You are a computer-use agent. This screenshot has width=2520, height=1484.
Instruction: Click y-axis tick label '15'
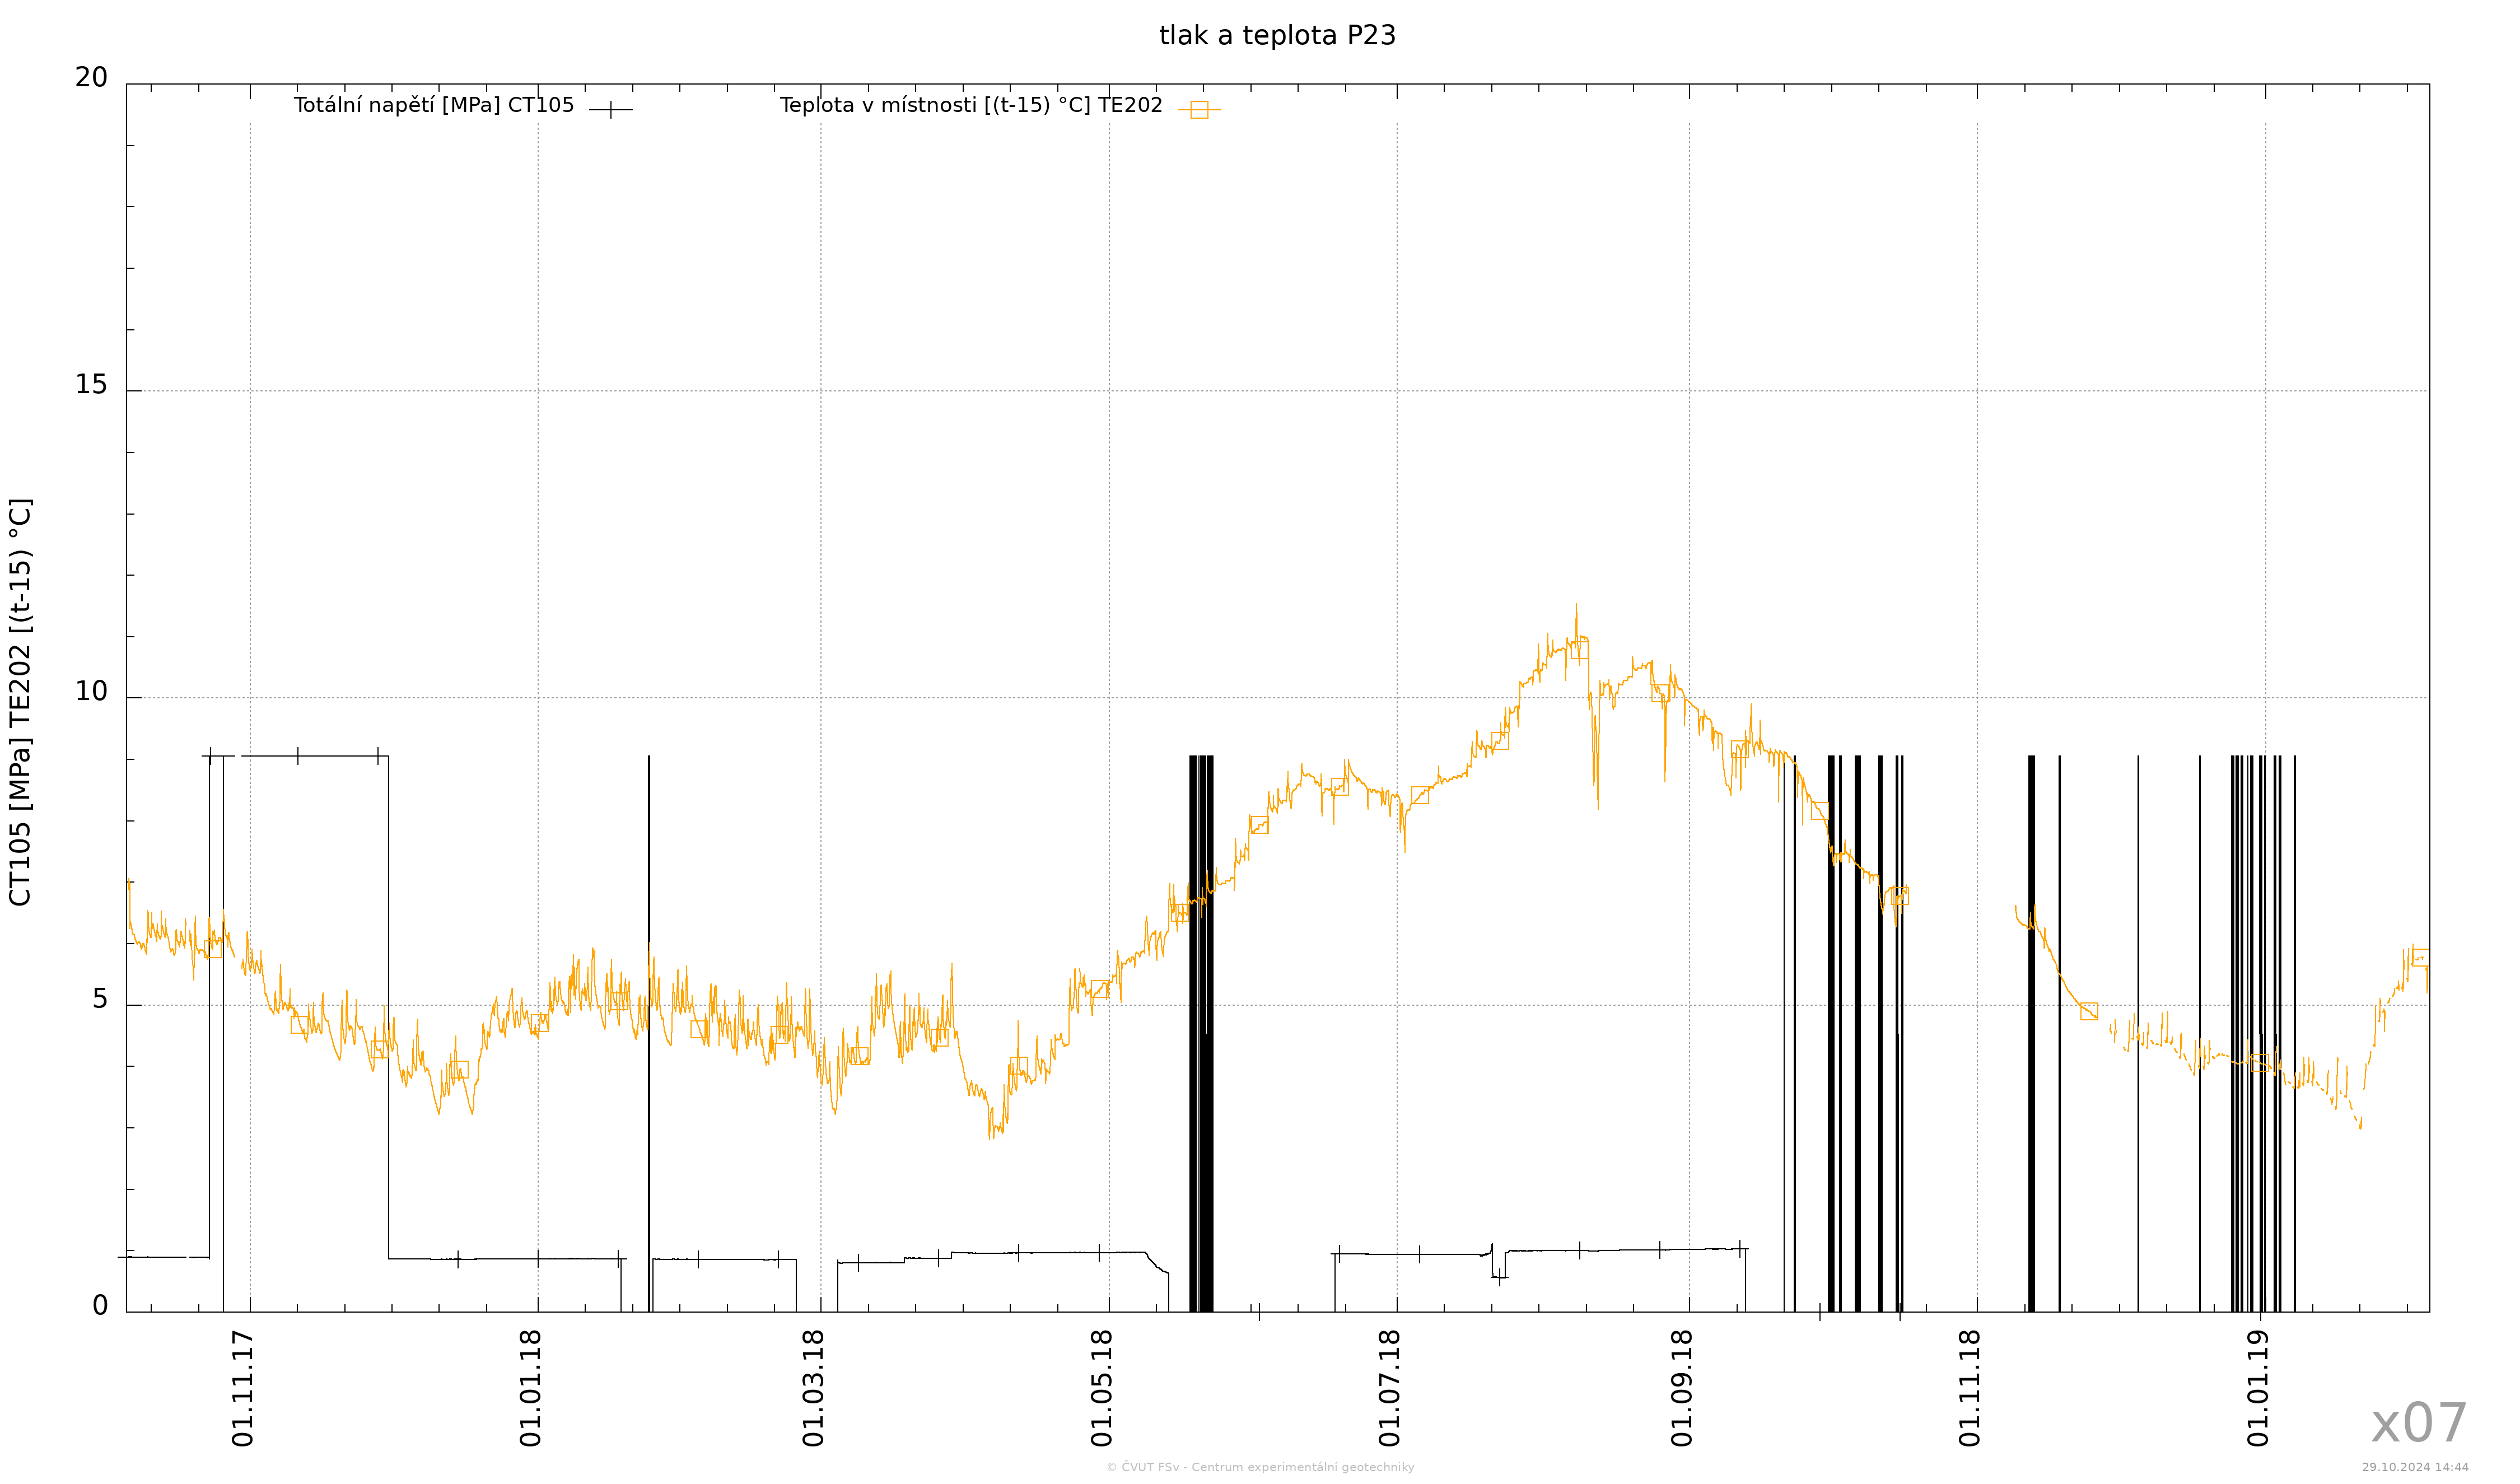91,385
